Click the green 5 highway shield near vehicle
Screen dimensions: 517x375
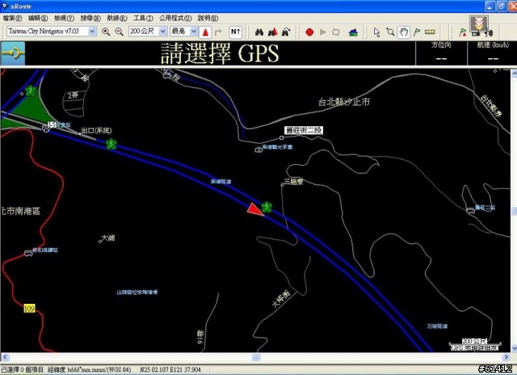(x=267, y=207)
